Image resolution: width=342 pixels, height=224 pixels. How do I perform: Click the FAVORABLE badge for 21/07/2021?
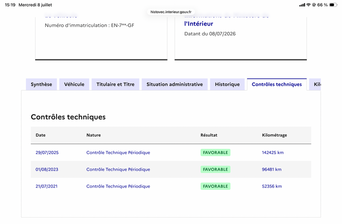tap(215, 186)
